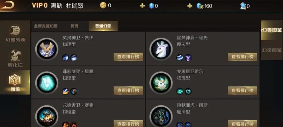View ranking for 梦翼星卫希尔

coord(243,90)
